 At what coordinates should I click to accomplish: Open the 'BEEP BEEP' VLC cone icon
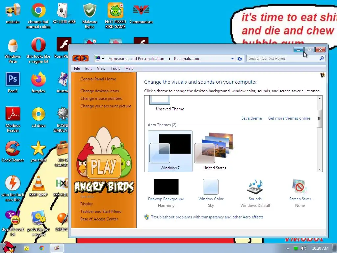38,186
